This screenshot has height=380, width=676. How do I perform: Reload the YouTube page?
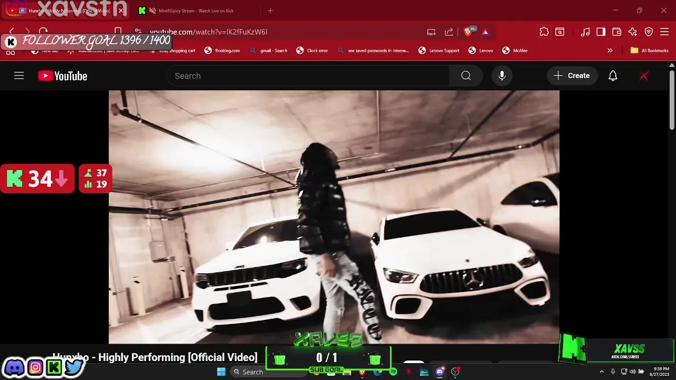pyautogui.click(x=43, y=32)
